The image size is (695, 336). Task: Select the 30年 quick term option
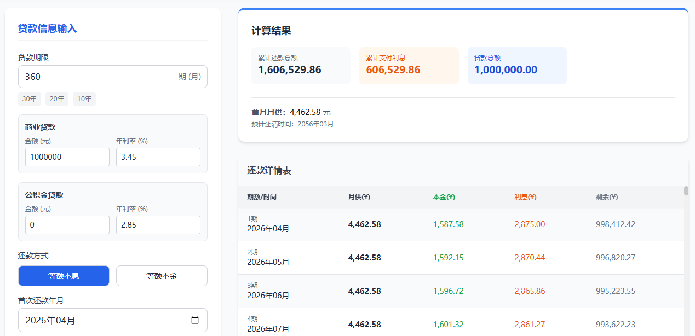[29, 99]
